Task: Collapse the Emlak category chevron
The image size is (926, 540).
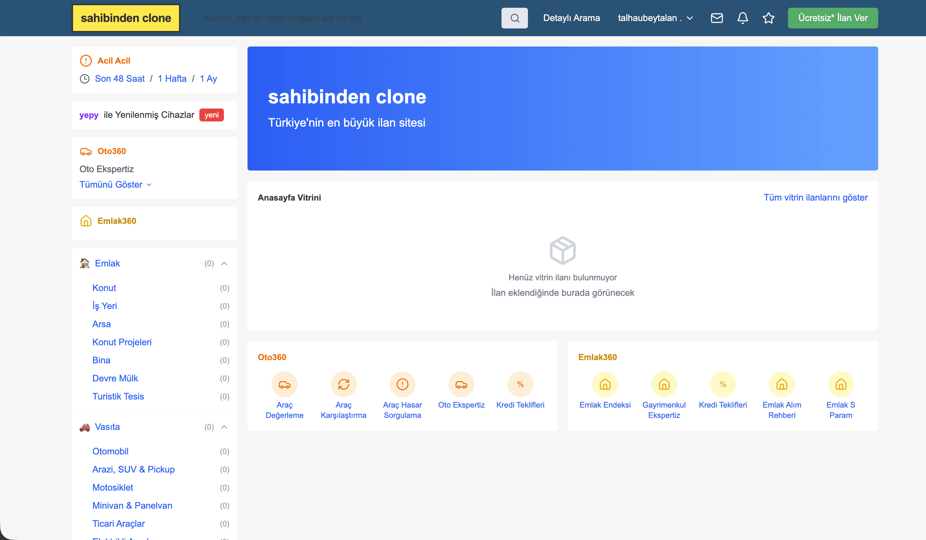Action: (x=224, y=264)
